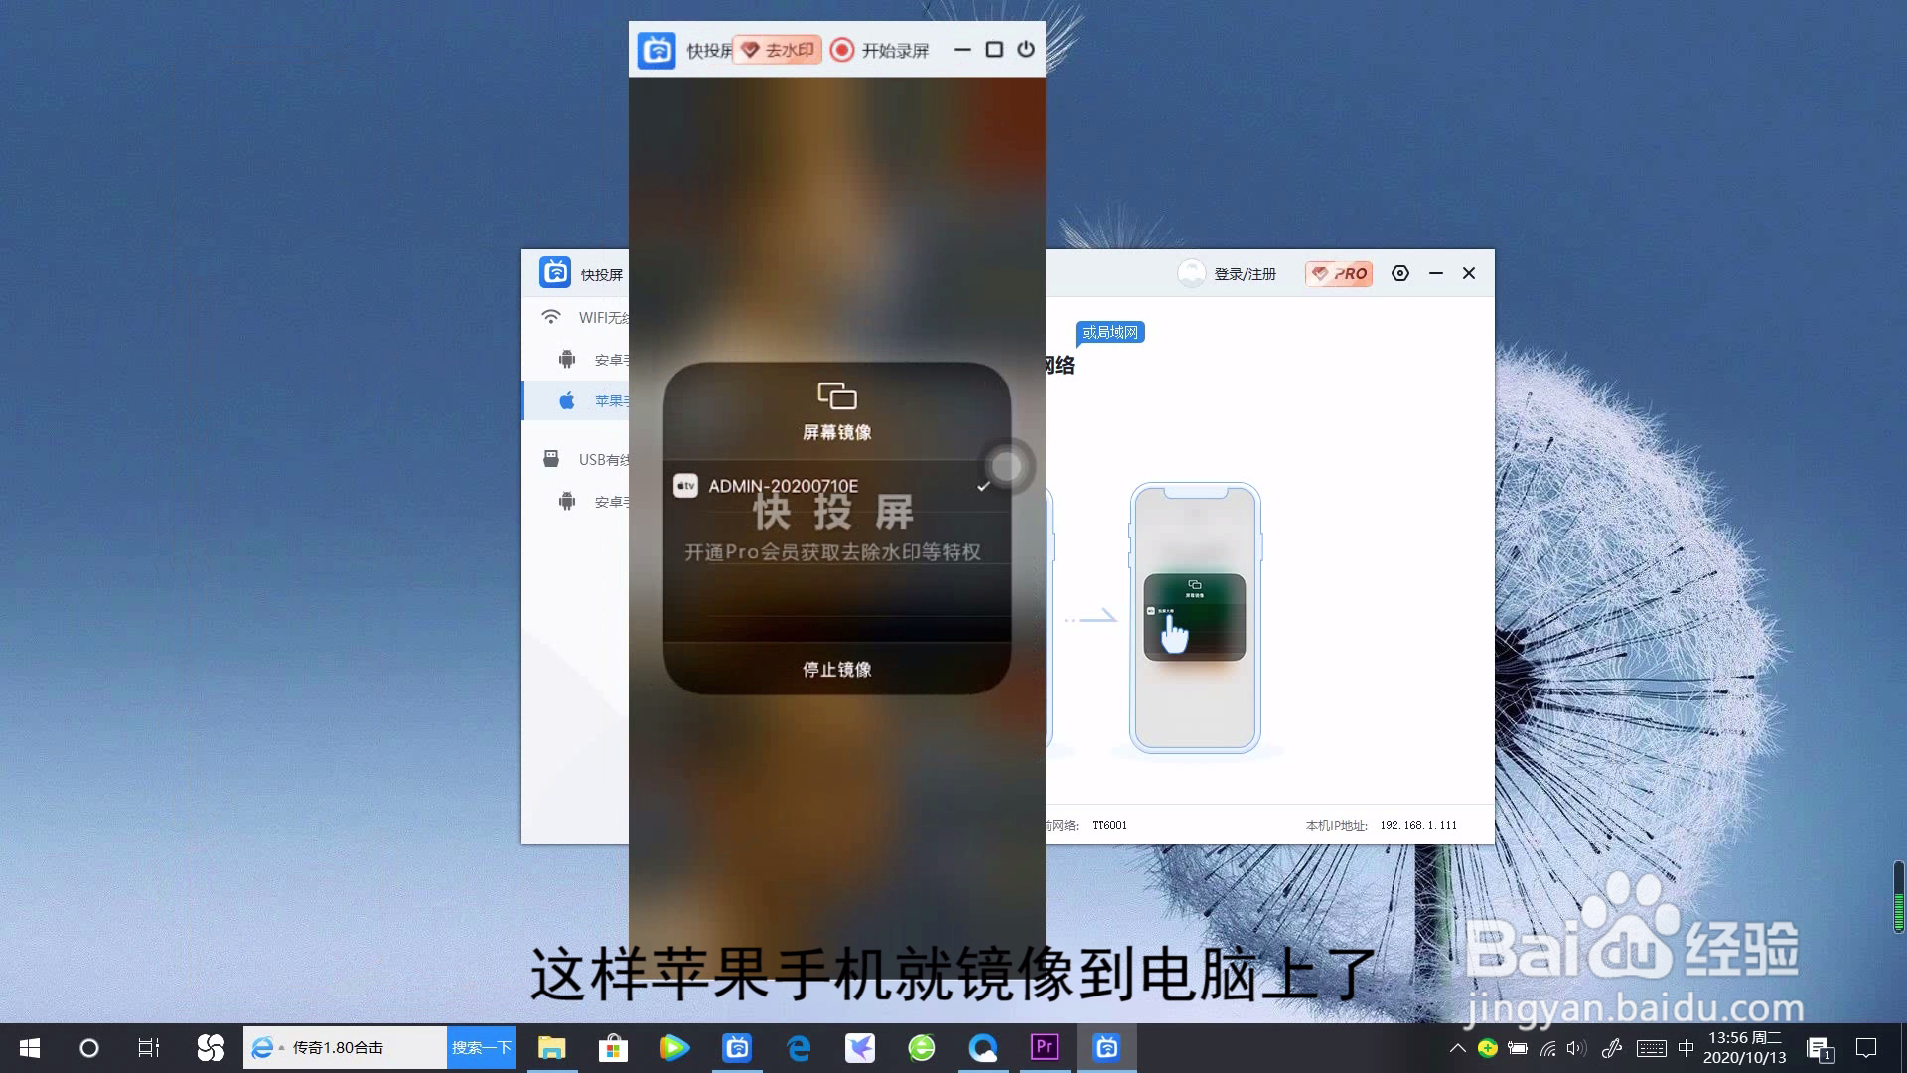Switch the 中 input method indicator

1686,1048
